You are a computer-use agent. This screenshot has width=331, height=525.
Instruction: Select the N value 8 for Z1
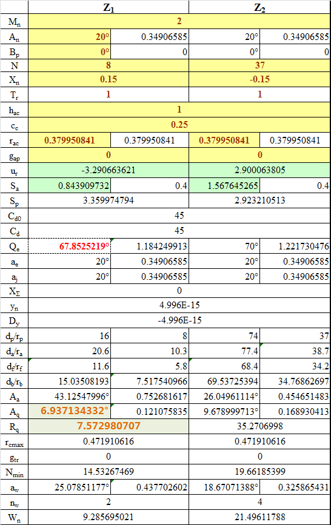point(109,65)
